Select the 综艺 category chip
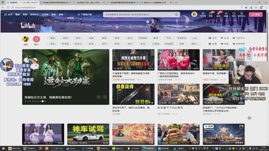Image resolution: width=269 pixels, height=151 pixels. tap(78, 38)
